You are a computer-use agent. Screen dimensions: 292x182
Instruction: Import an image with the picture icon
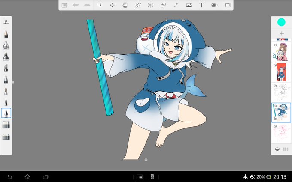click(x=189, y=5)
